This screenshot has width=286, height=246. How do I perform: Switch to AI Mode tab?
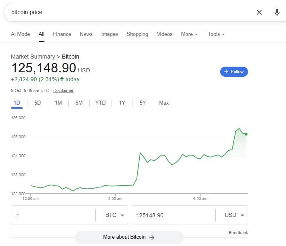click(x=21, y=34)
